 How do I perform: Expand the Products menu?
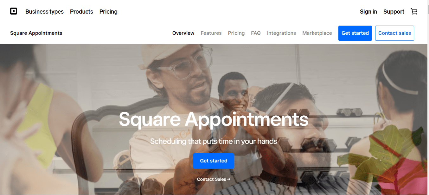click(x=81, y=12)
